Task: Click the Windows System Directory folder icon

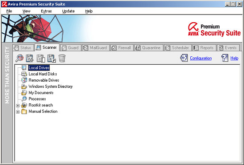Action: 24,86
